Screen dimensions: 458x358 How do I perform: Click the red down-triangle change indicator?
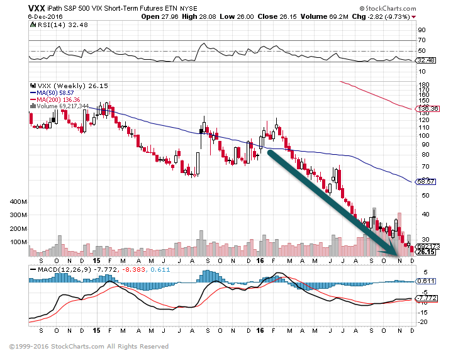pyautogui.click(x=413, y=17)
